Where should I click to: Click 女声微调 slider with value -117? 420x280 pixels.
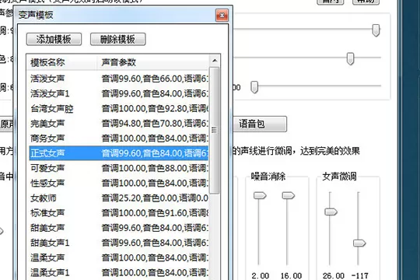tap(359, 243)
